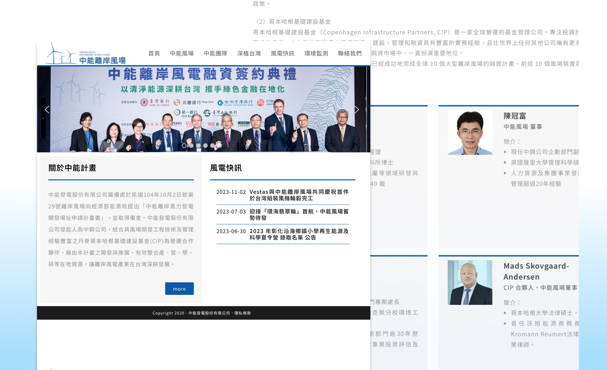Viewport: 607px width, 370px height.
Task: Select the fourth carousel indicator dot
Action: [x=205, y=146]
